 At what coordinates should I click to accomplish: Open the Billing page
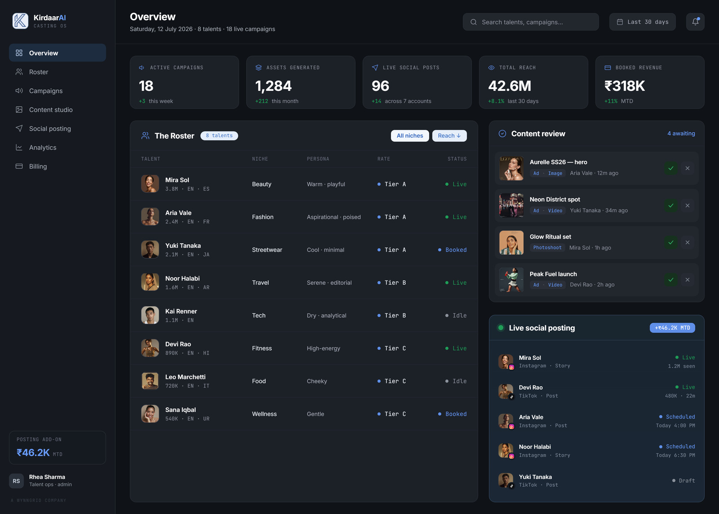(58, 166)
